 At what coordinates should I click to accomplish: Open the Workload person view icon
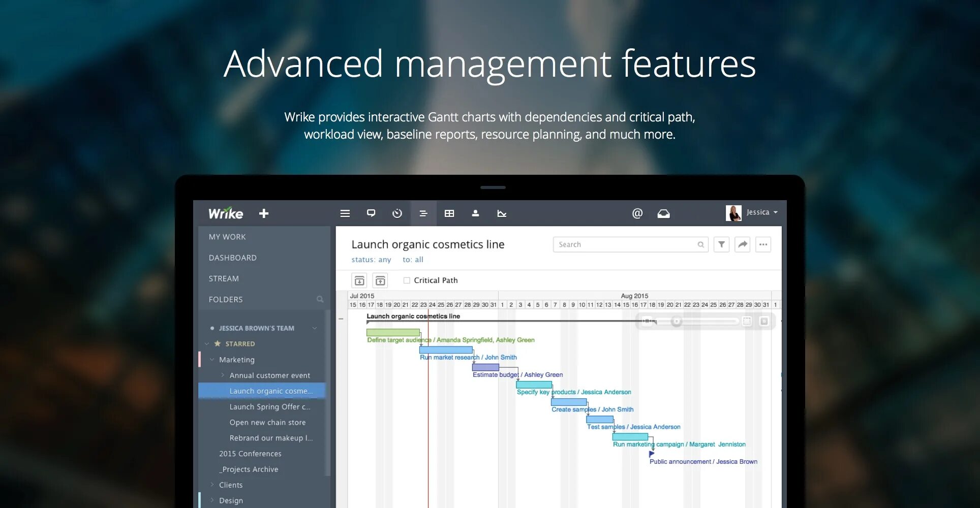(475, 213)
